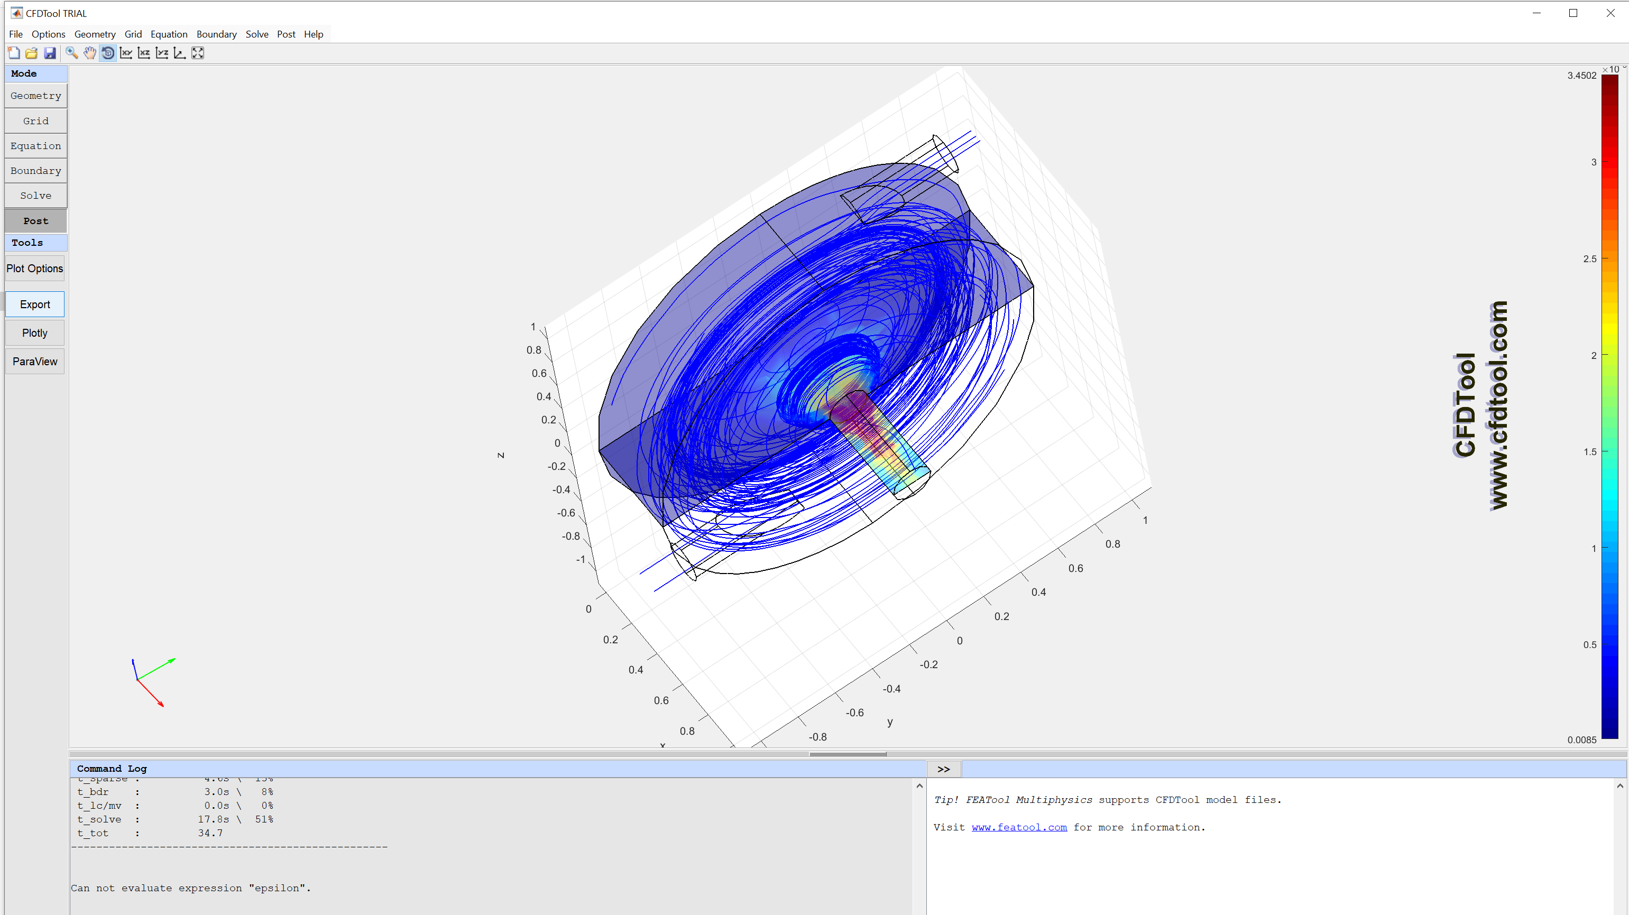
Task: Switch to Geometry mode in sidebar
Action: coord(35,96)
